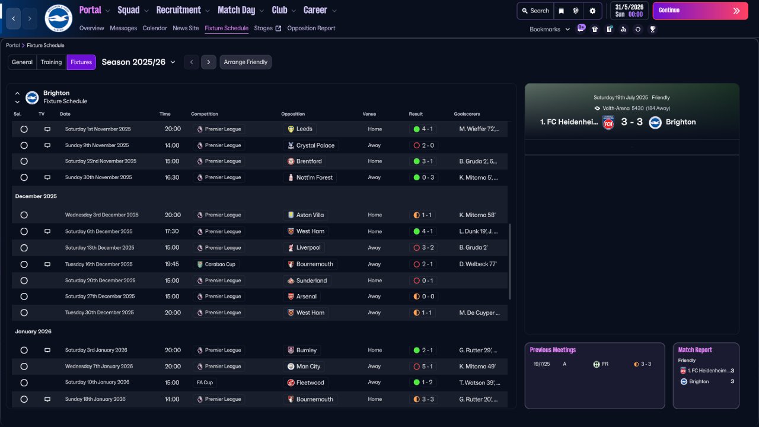The width and height of the screenshot is (759, 427).
Task: Click the TV icon on the Nott'm Forest row
Action: click(47, 177)
